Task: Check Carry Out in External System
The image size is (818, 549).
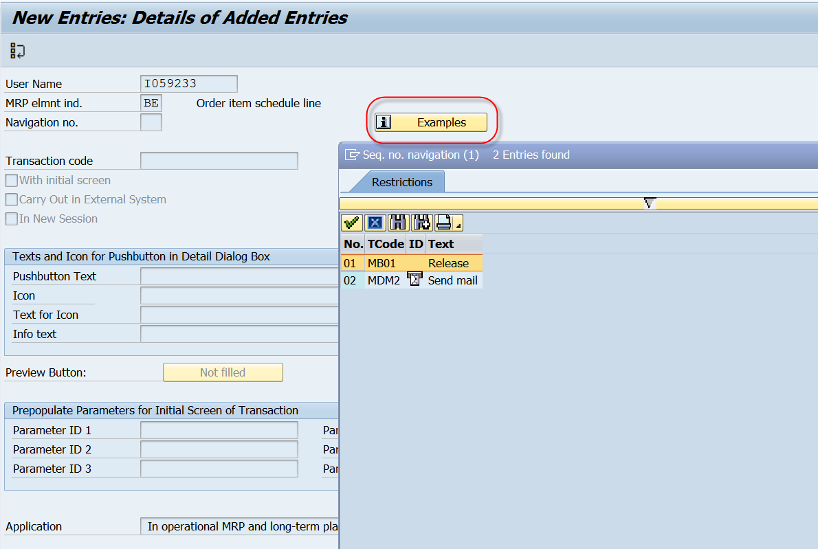Action: pos(10,199)
